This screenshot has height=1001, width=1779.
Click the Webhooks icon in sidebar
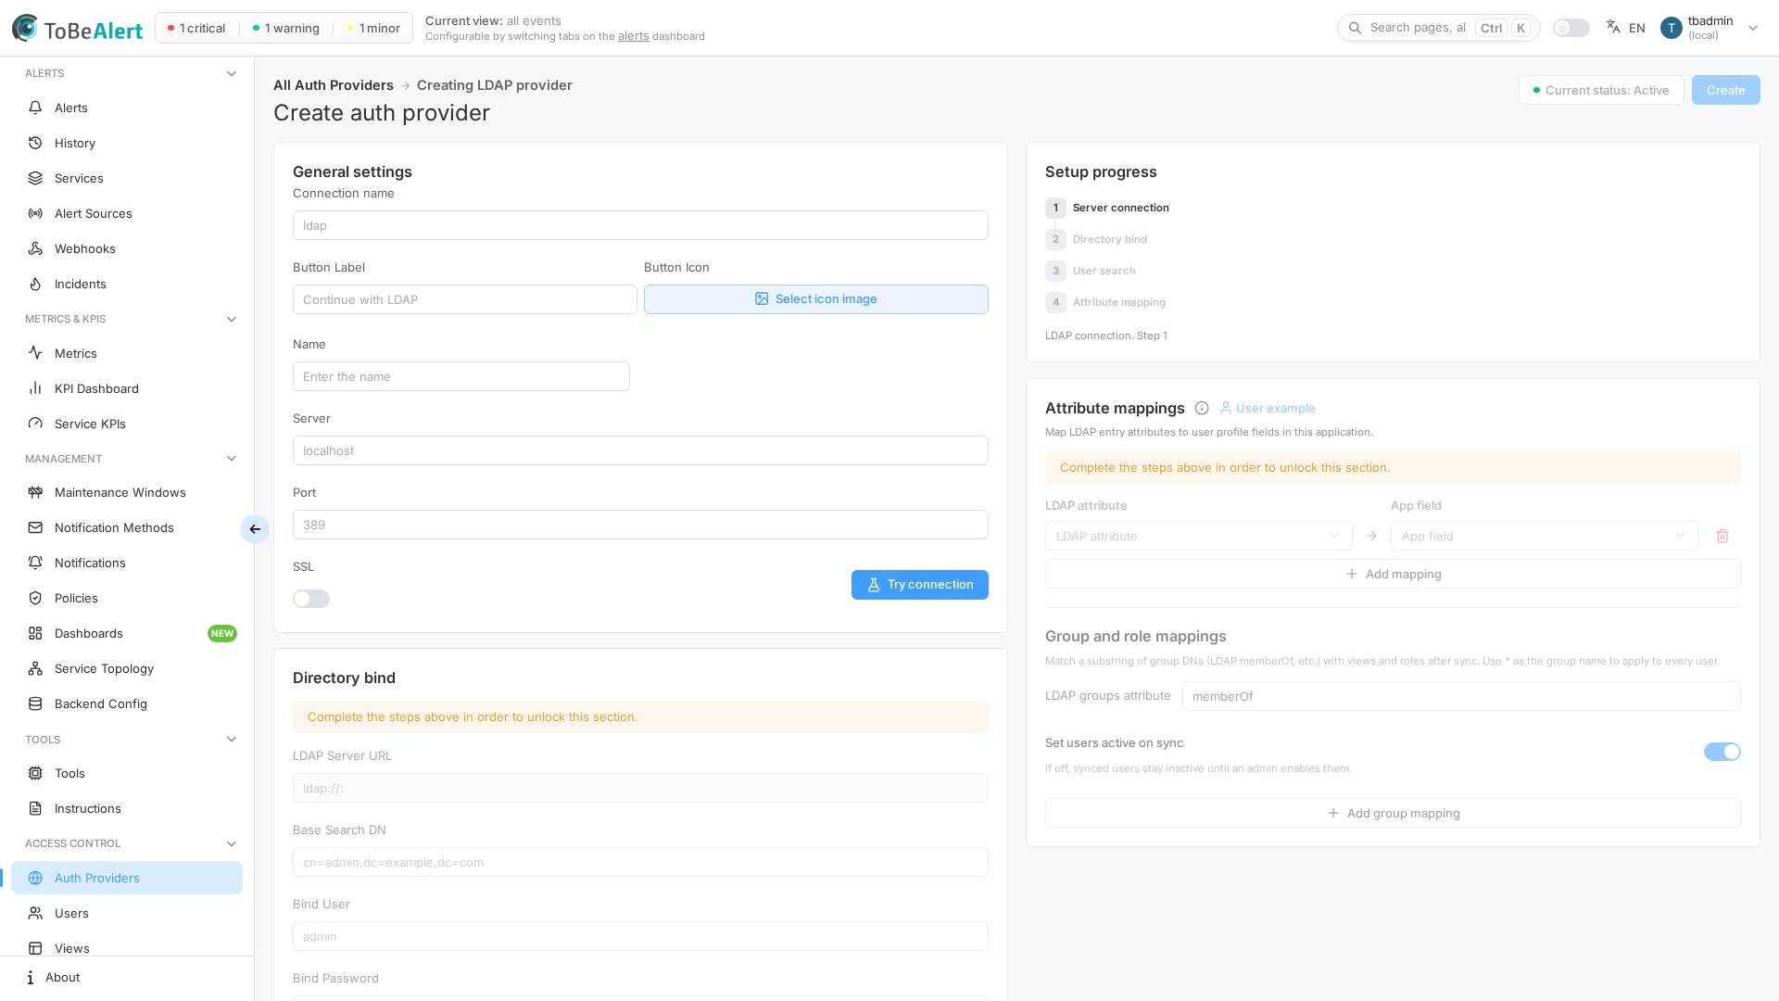(x=35, y=248)
